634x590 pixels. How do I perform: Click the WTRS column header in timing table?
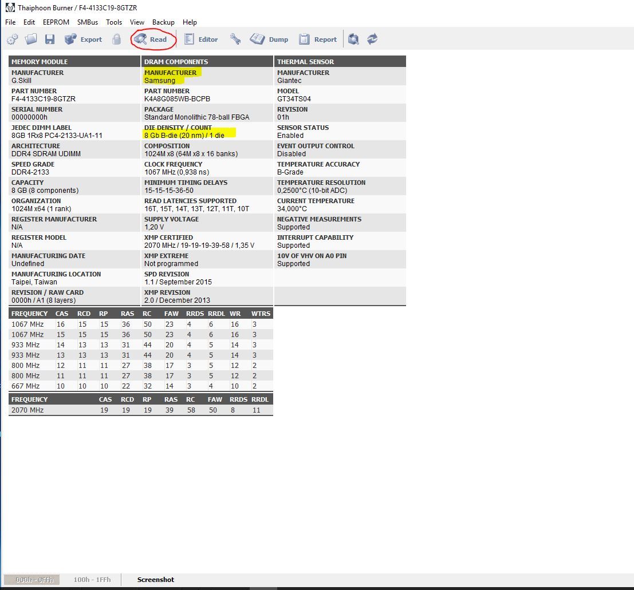[261, 314]
